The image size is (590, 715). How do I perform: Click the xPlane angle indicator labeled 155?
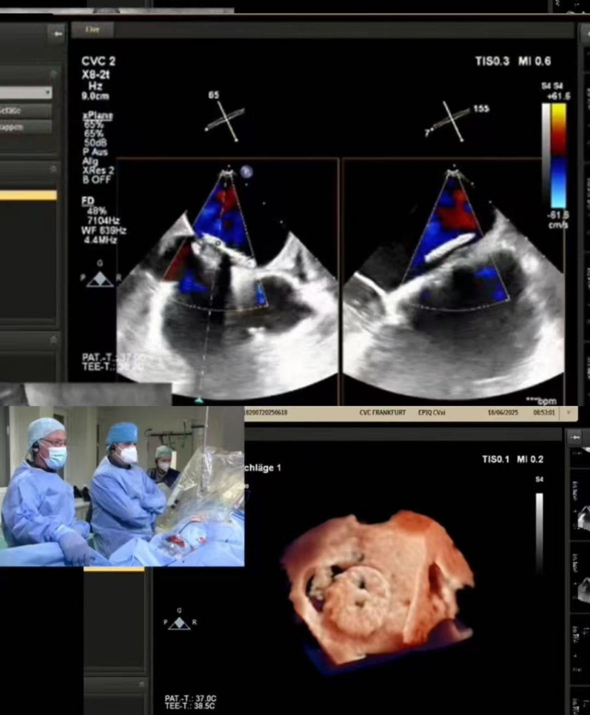coord(452,120)
